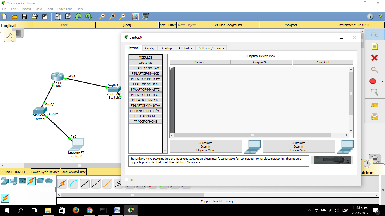Select the red X Delete tool
The height and width of the screenshot is (216, 385).
pyautogui.click(x=374, y=58)
